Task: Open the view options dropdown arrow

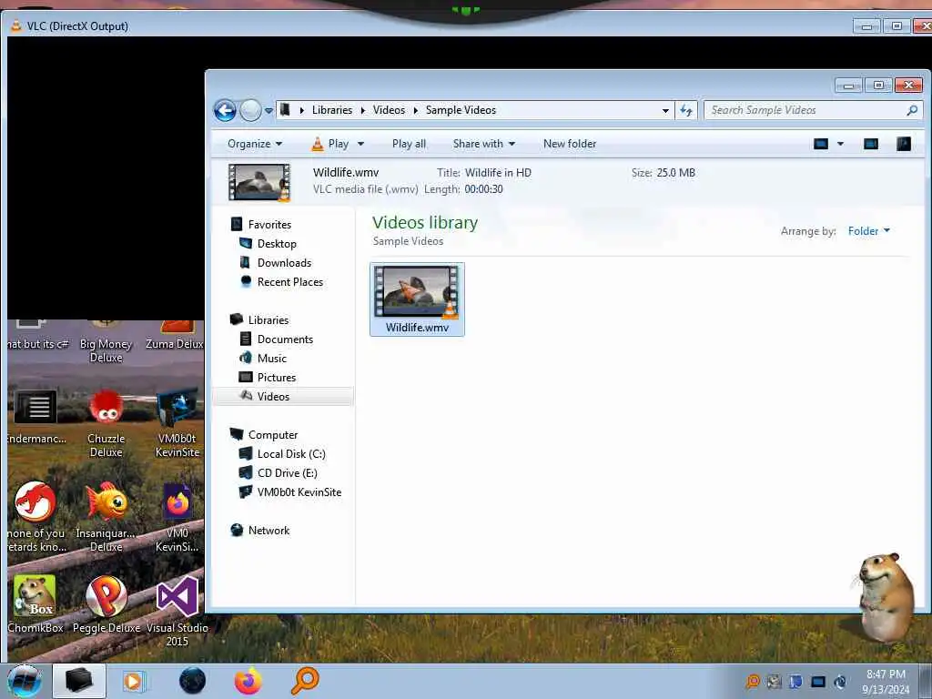Action: [840, 144]
